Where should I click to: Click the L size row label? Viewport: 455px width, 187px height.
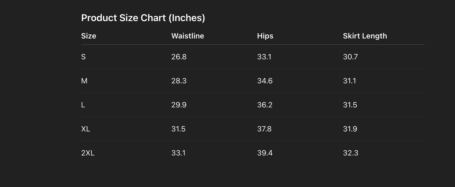(83, 105)
